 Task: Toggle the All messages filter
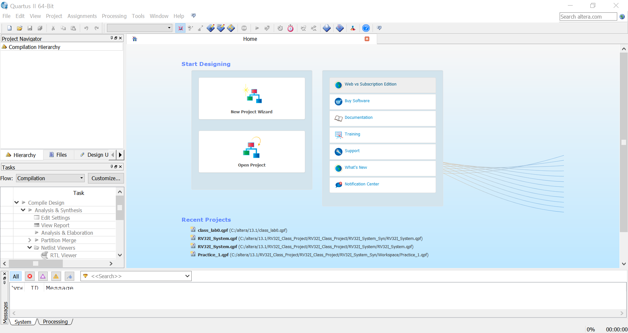[16, 276]
